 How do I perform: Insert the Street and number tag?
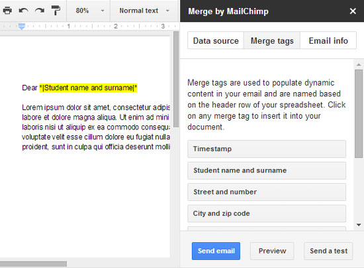coord(267,192)
